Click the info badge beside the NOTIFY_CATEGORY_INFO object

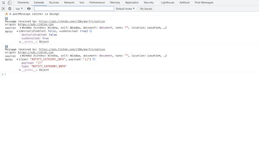click(94, 59)
